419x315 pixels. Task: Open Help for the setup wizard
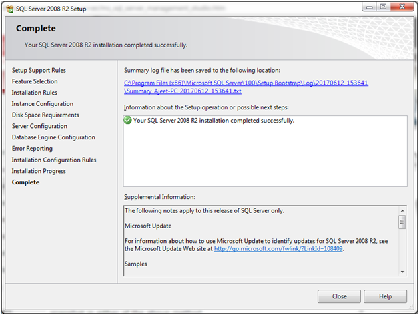pos(385,296)
